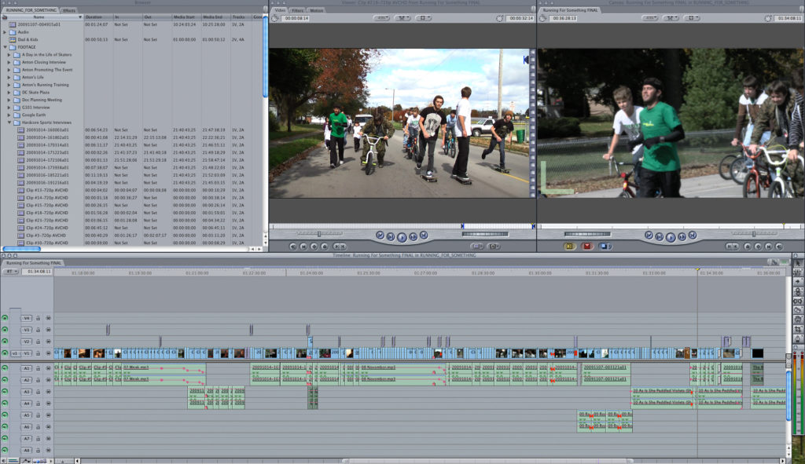This screenshot has width=805, height=464.
Task: Click the timeline current timecode field
Action: 39,272
